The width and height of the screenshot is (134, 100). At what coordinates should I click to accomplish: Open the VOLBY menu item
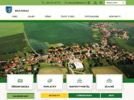click(x=31, y=17)
